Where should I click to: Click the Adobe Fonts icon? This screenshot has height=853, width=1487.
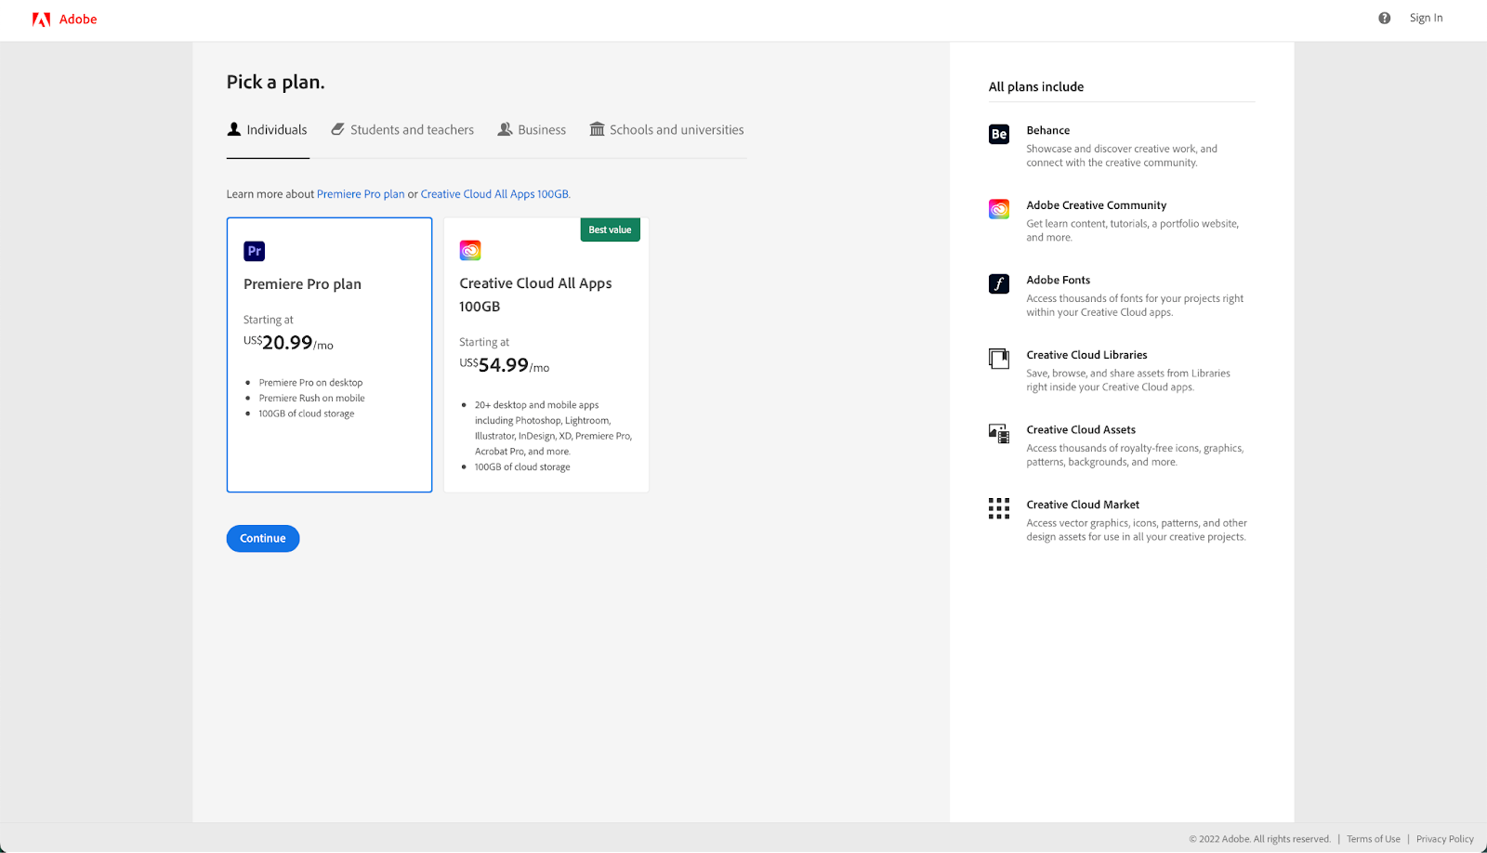999,283
